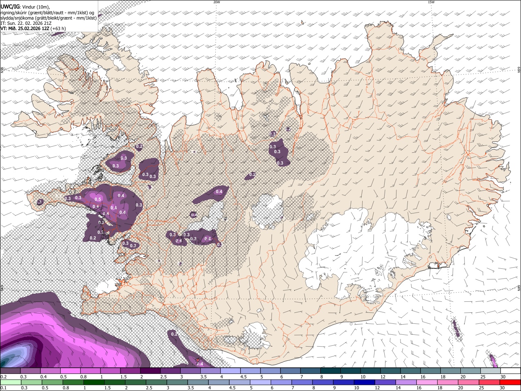Pick the bright pink 0.5–0.8 snow scale swatch
Image resolution: width=521 pixels, height=391 pixels.
pos(70,371)
